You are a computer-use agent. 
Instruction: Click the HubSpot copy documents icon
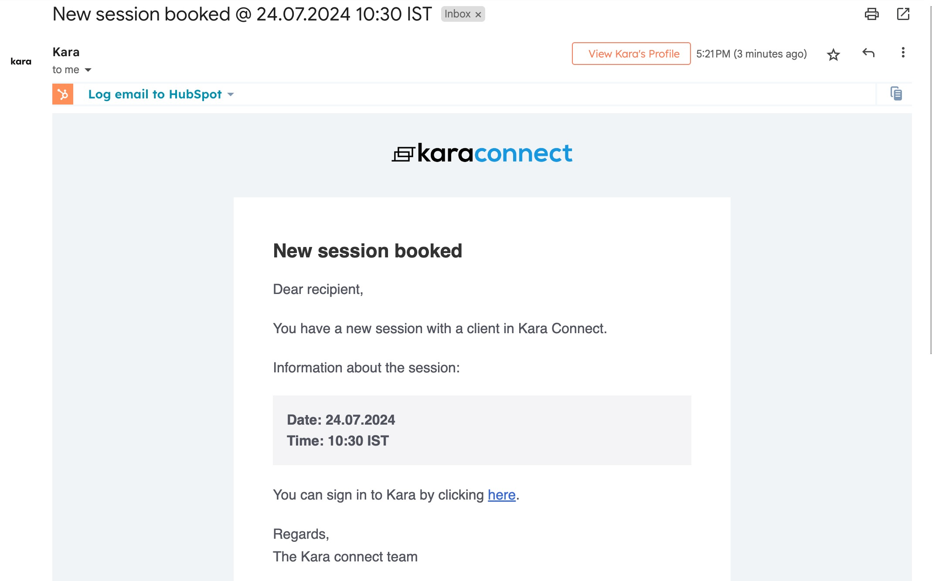(x=896, y=94)
